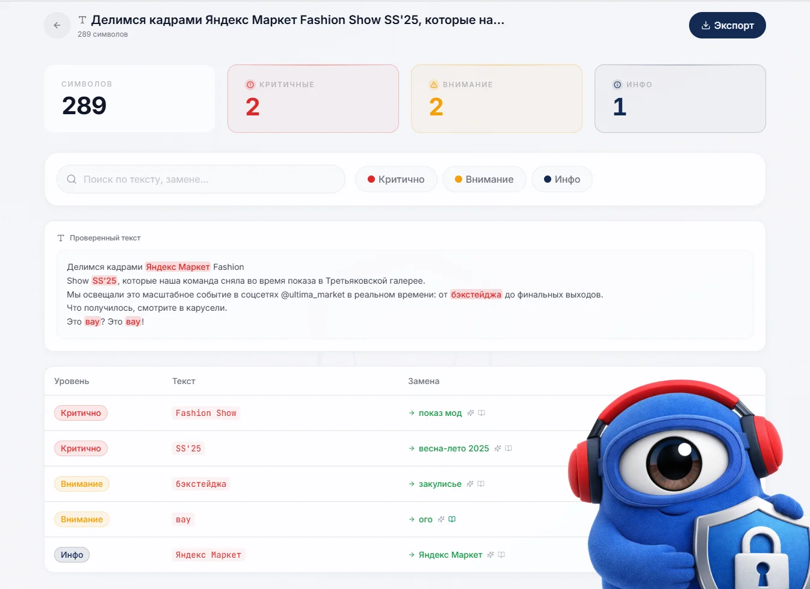Toggle the 'Инфо' filter chip
Screen dimensions: 810x589
(561, 179)
